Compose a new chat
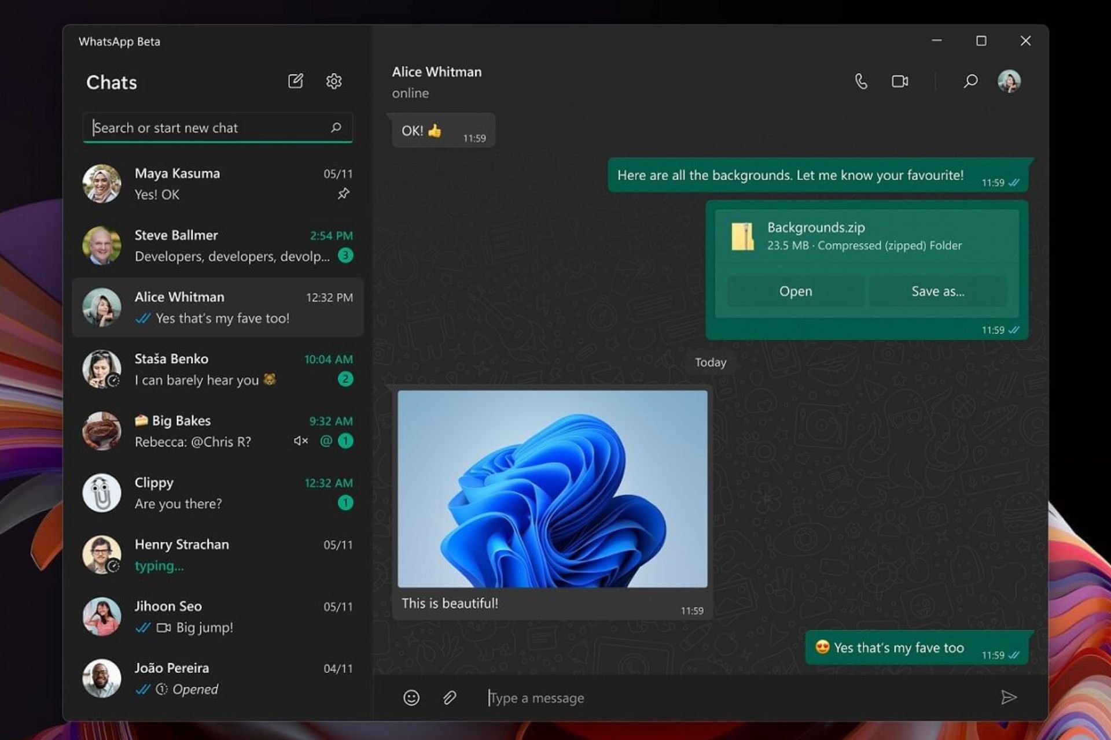 pos(296,81)
